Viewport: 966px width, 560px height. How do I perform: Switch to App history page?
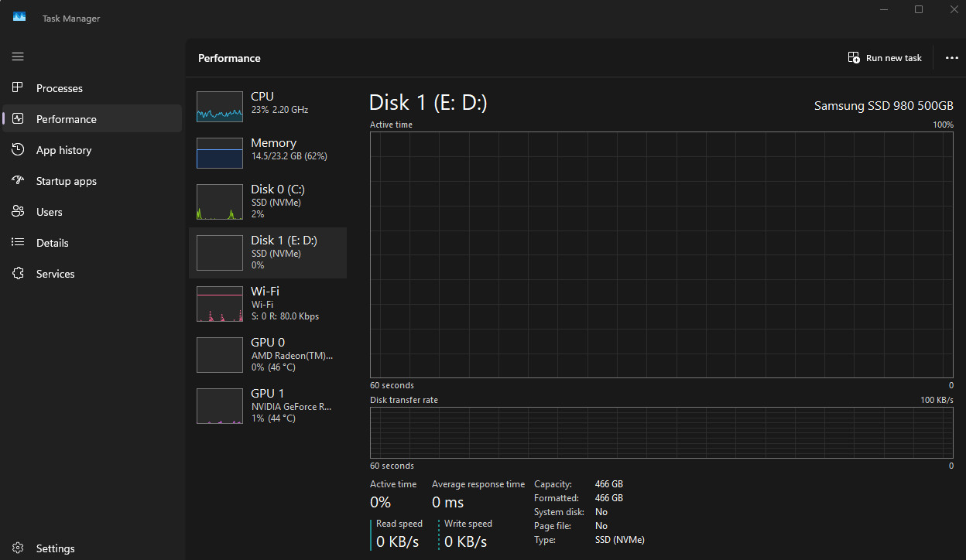pos(92,150)
